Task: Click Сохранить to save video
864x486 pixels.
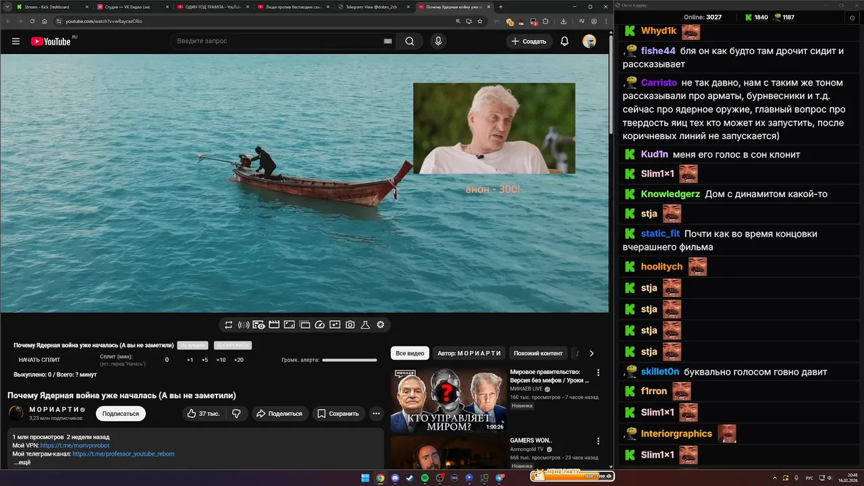Action: (x=338, y=413)
